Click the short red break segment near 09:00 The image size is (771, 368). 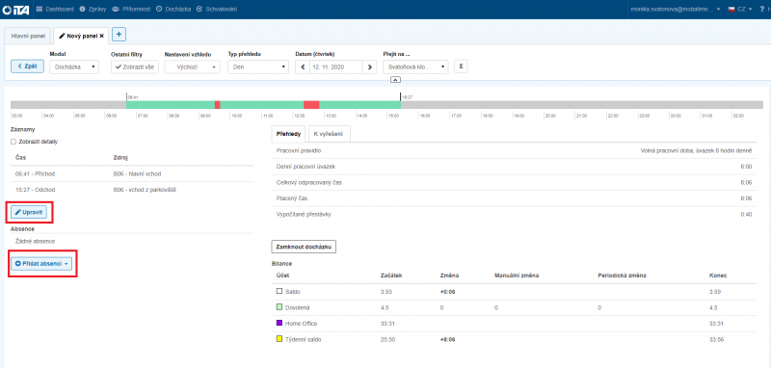[x=218, y=105]
